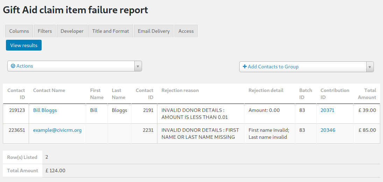Expand the Actions dropdown arrow
383x182 pixels.
coord(138,66)
